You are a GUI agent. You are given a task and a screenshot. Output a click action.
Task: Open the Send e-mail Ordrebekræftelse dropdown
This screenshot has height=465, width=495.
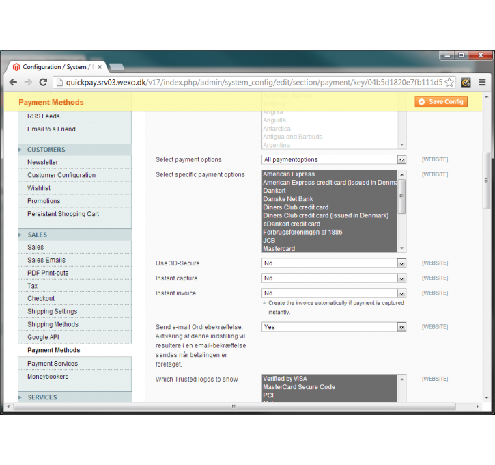pyautogui.click(x=334, y=327)
